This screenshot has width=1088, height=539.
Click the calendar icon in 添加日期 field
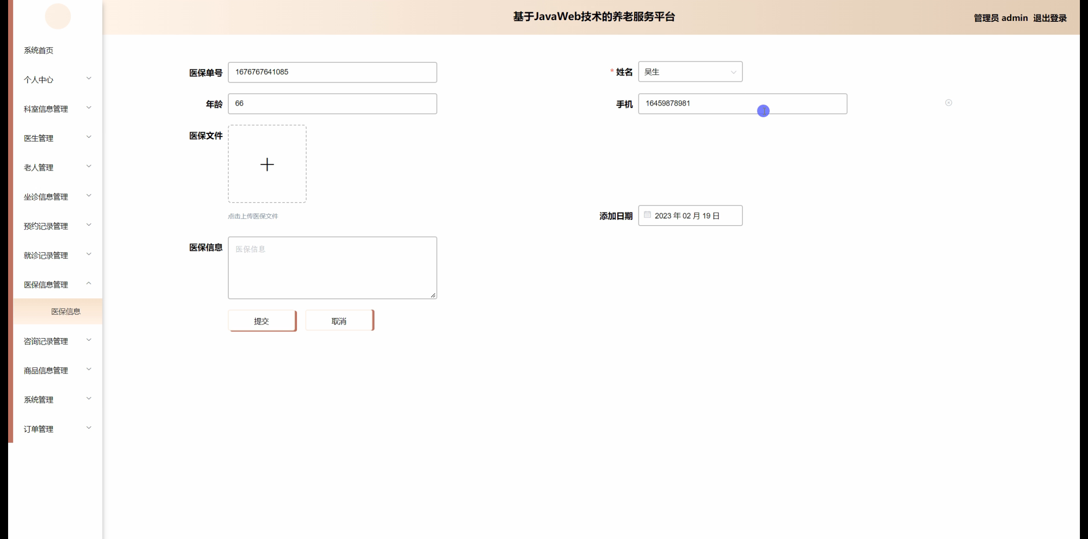[x=647, y=215]
